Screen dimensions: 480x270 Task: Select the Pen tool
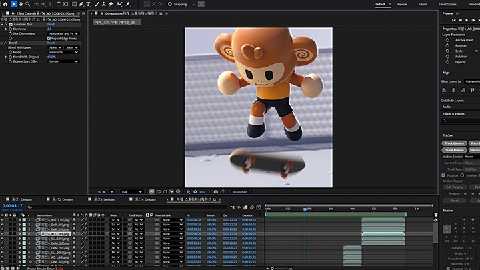(x=81, y=4)
